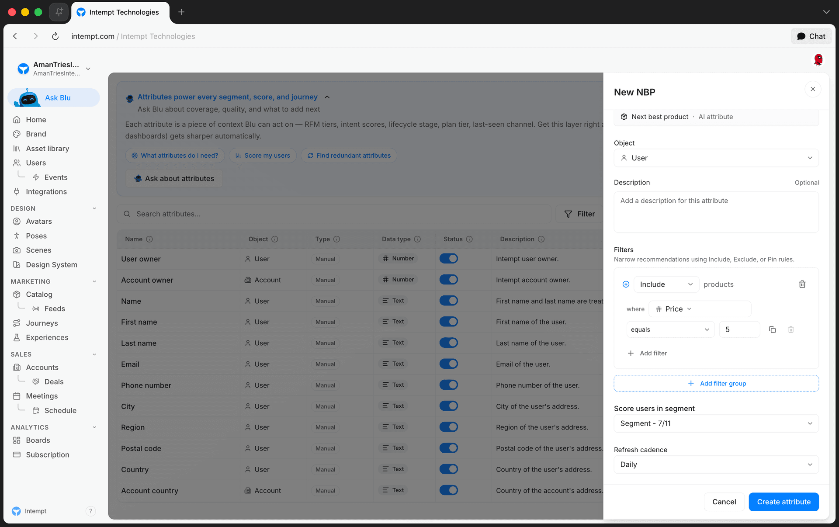Collapse the Attributes info banner chevron
Screen dimensions: 839x527
(x=327, y=97)
